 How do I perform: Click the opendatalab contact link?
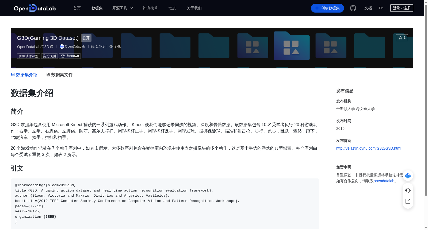point(384,181)
